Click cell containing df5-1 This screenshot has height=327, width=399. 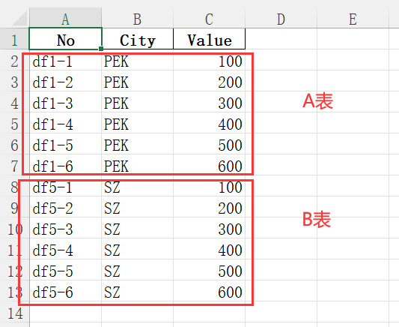tap(65, 186)
